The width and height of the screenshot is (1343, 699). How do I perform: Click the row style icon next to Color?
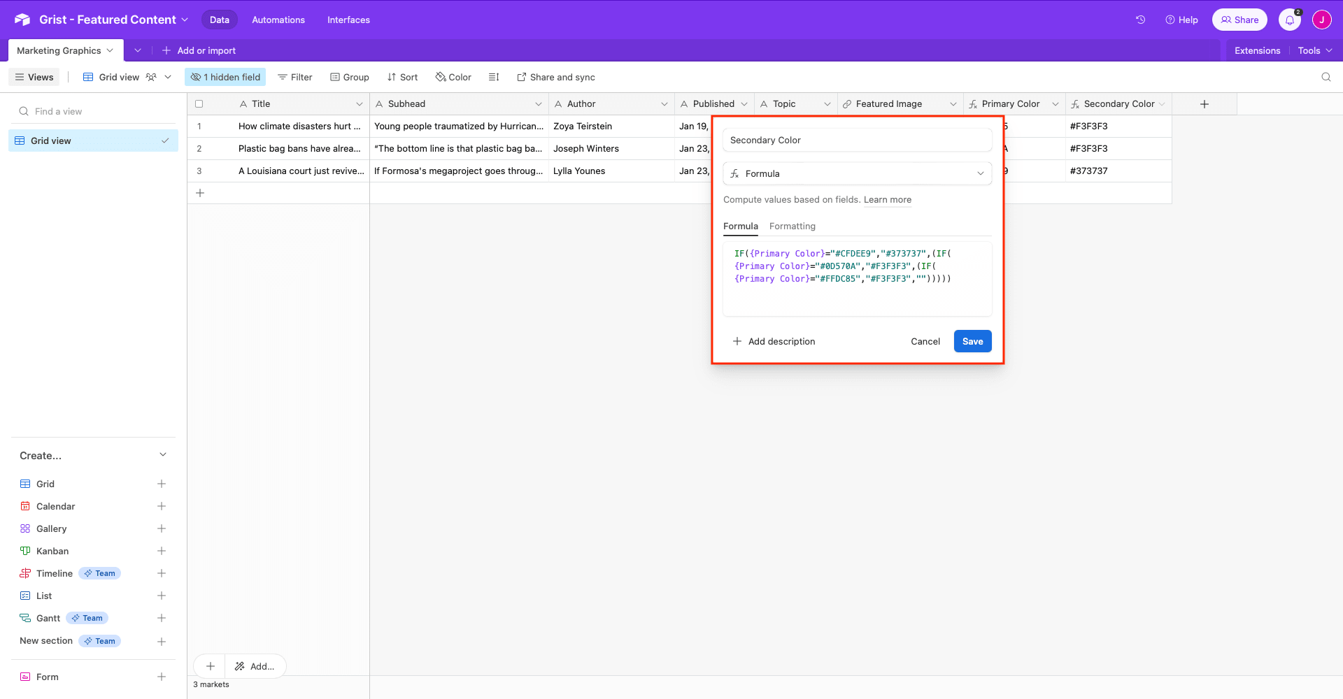495,77
